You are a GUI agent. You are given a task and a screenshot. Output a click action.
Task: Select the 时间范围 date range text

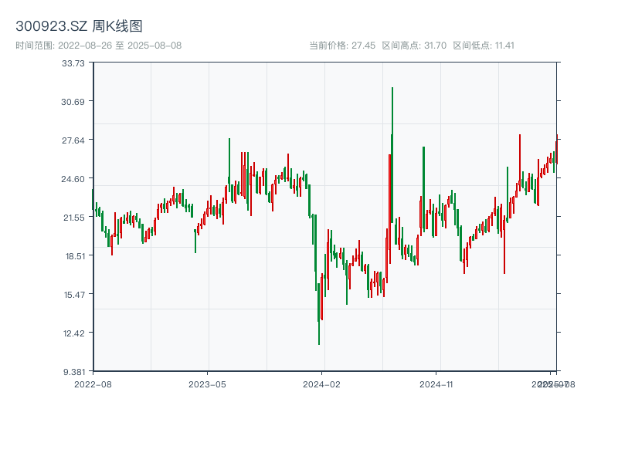[x=98, y=46]
